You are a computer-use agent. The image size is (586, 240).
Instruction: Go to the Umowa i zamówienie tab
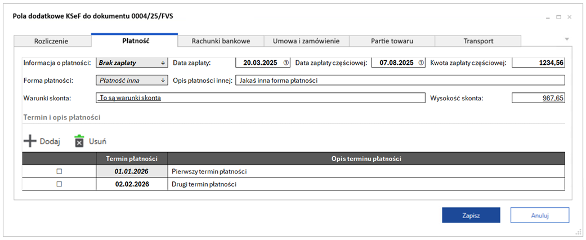(x=306, y=41)
